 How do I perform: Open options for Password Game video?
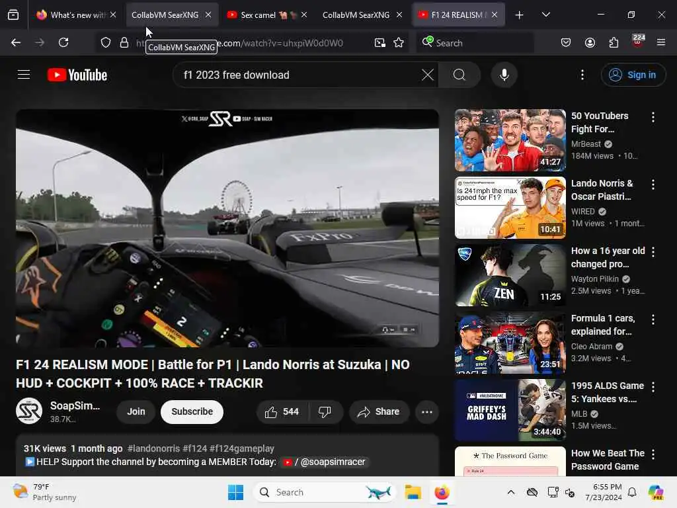(x=653, y=454)
